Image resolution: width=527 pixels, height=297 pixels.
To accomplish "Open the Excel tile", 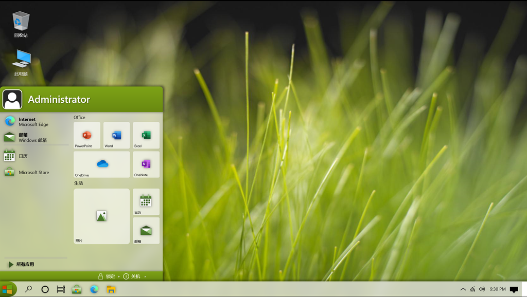I will coord(146,135).
